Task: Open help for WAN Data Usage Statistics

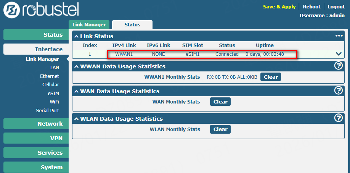Action: (x=338, y=91)
